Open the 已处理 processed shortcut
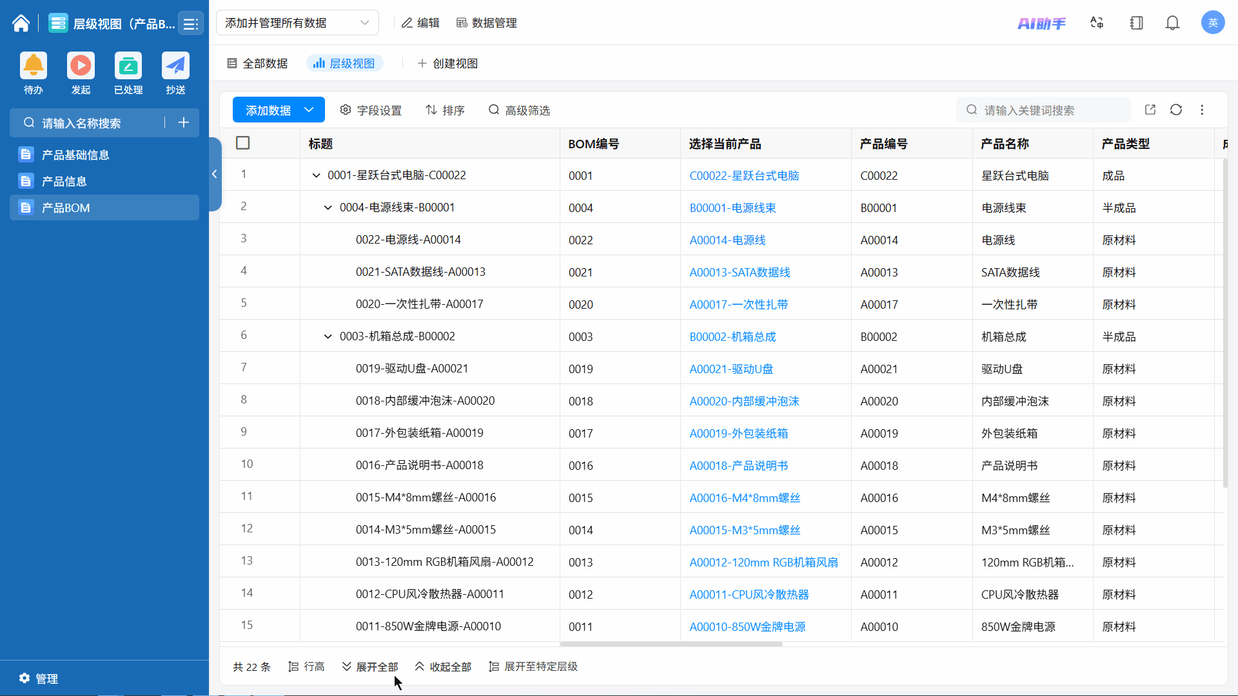Image resolution: width=1238 pixels, height=696 pixels. click(x=128, y=66)
